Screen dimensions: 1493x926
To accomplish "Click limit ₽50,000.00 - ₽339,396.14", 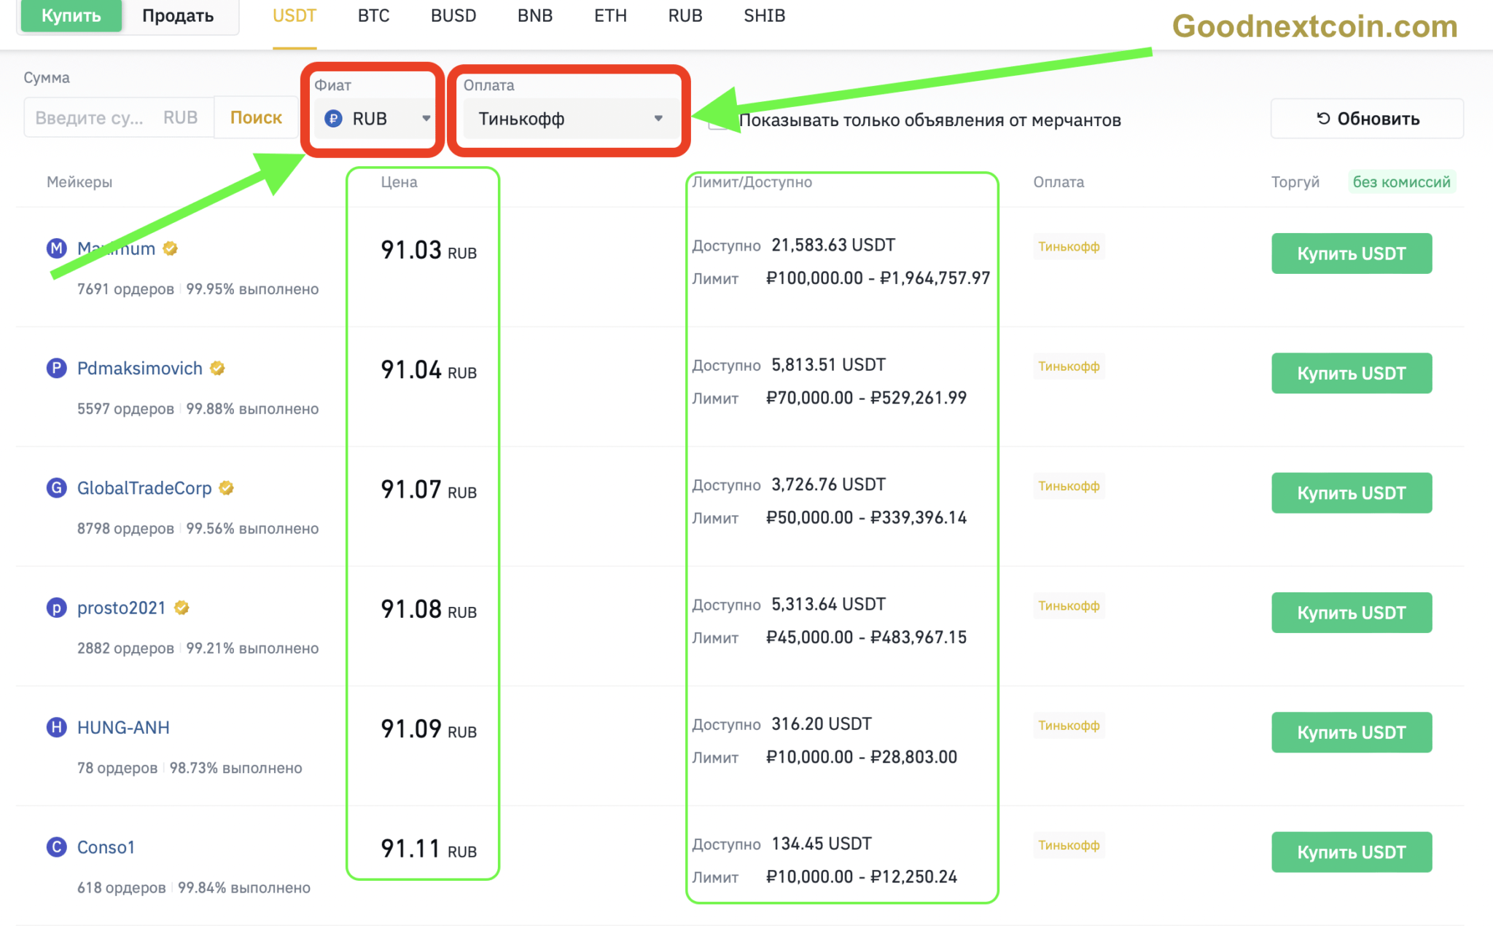I will click(866, 517).
